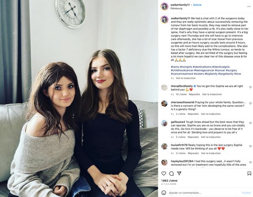The height and width of the screenshot is (197, 253).
Task: Open the #childhoodcancer hashtag
Action: tap(182, 70)
